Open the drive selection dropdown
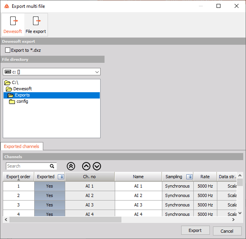Viewport: 246px width, 239px height. 97,72
